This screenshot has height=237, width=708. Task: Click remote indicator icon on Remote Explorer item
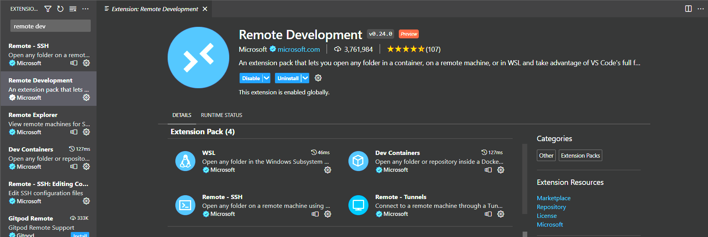coord(74,132)
